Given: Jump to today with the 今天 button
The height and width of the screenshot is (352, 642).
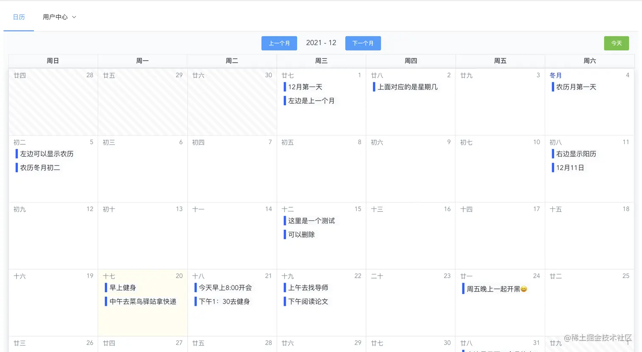Looking at the screenshot, I should pos(616,43).
